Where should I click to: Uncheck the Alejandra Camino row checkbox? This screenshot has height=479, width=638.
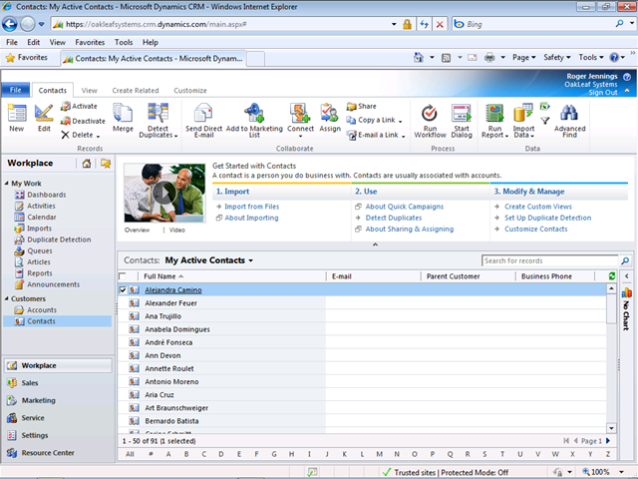[123, 290]
